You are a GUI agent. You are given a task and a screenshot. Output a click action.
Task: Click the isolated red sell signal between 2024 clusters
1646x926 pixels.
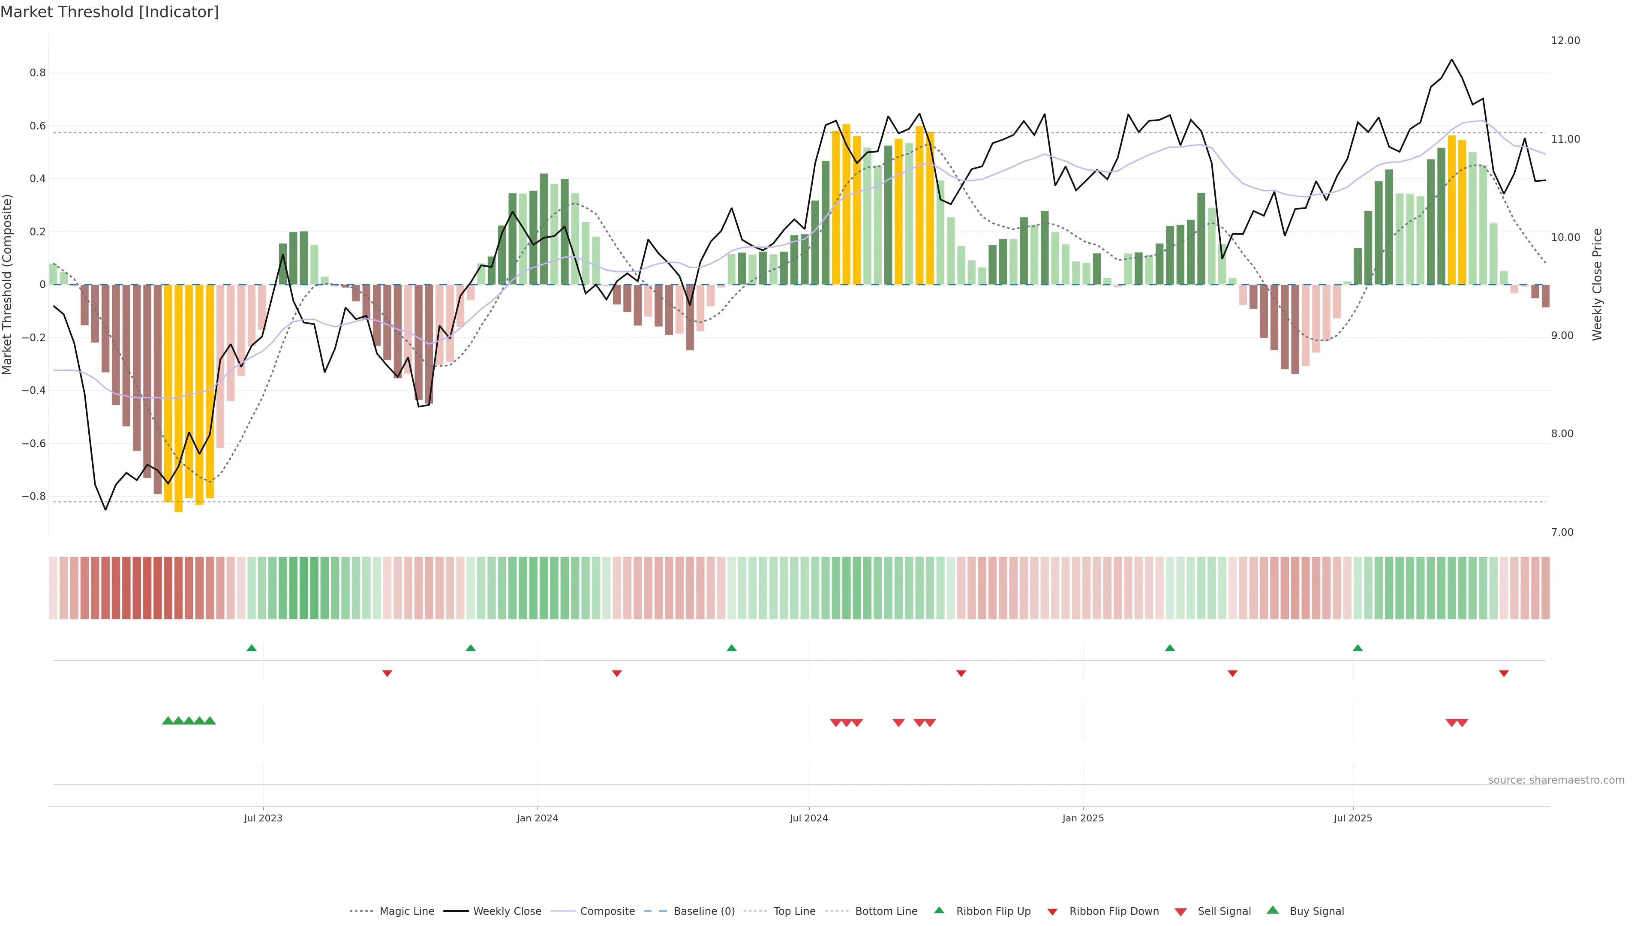(x=898, y=723)
